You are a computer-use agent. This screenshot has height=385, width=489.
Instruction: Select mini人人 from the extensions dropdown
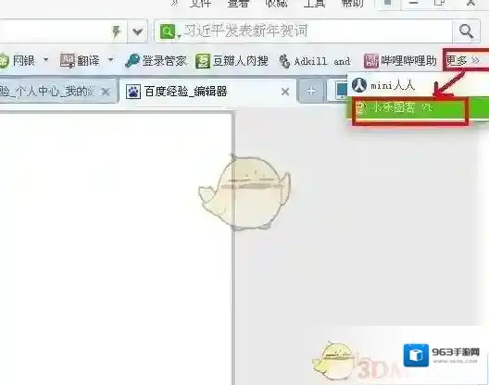(418, 85)
